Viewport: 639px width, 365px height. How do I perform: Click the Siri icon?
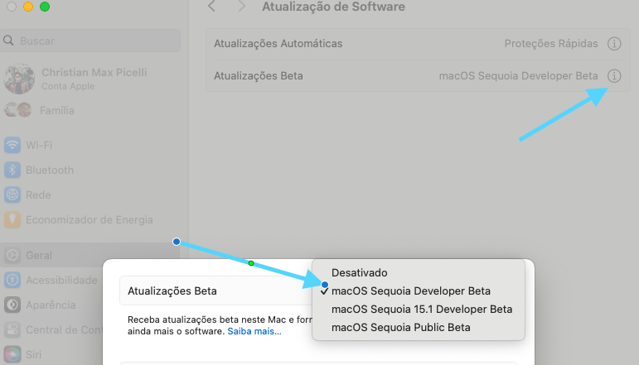coord(12,354)
